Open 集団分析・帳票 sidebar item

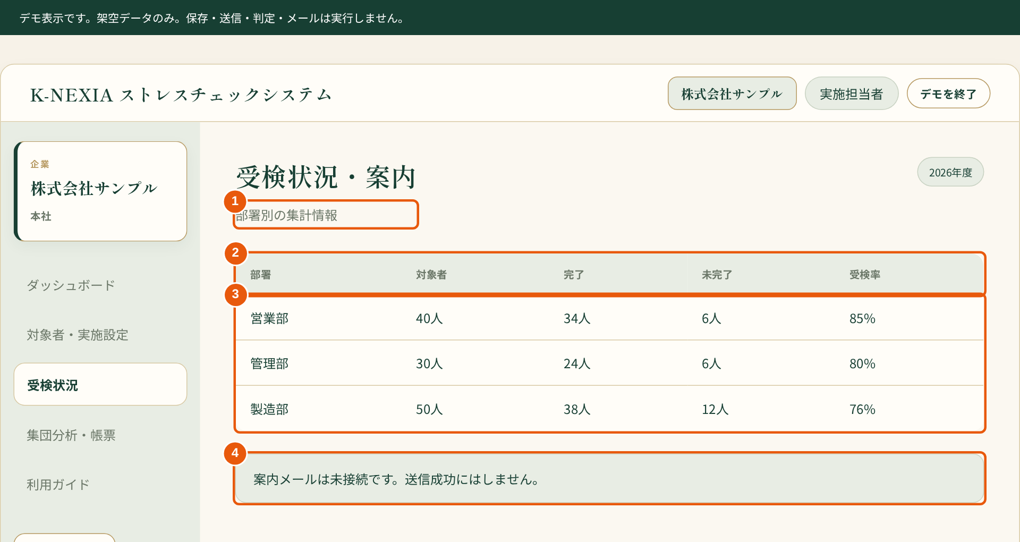pos(100,435)
